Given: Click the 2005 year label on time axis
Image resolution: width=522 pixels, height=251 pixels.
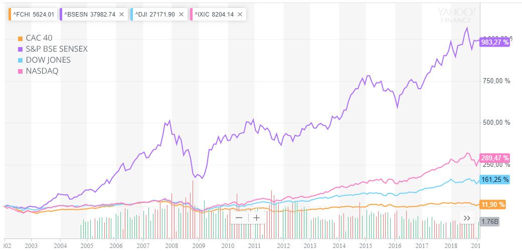Looking at the screenshot, I should pyautogui.click(x=87, y=245).
